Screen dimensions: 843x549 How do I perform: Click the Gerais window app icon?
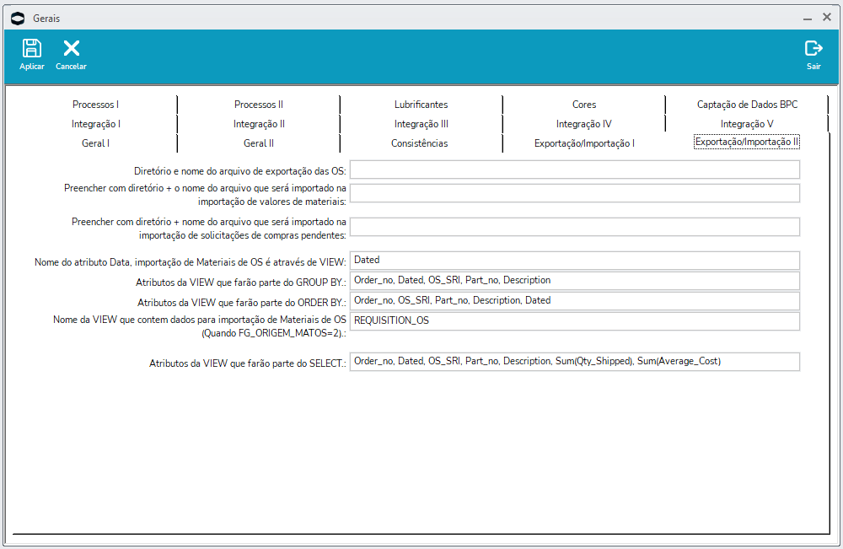(x=18, y=19)
